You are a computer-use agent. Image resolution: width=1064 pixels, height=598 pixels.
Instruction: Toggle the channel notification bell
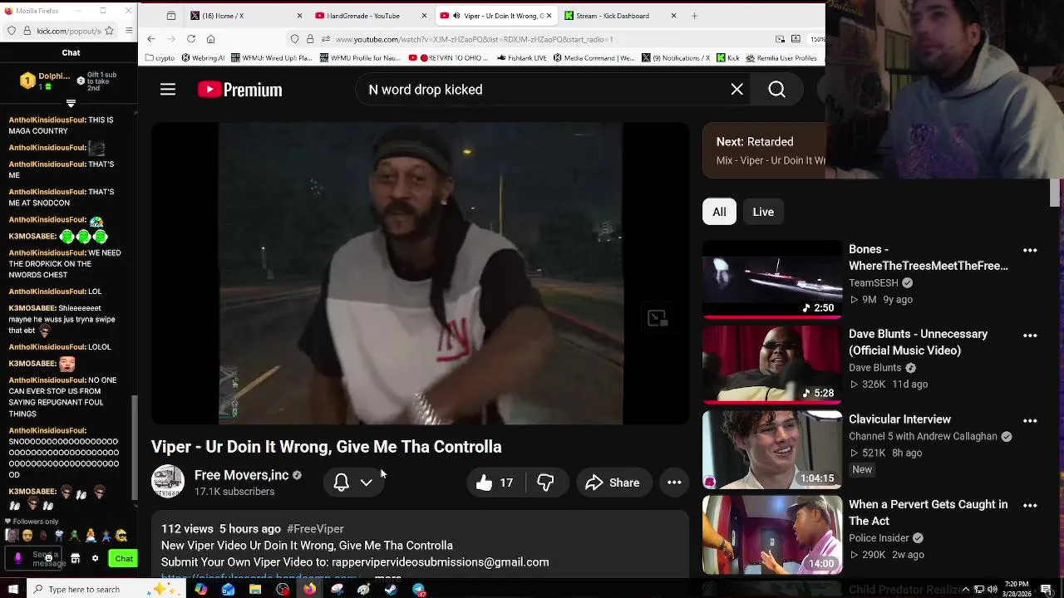(341, 483)
